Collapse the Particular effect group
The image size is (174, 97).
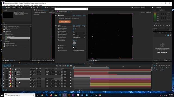coord(55,15)
